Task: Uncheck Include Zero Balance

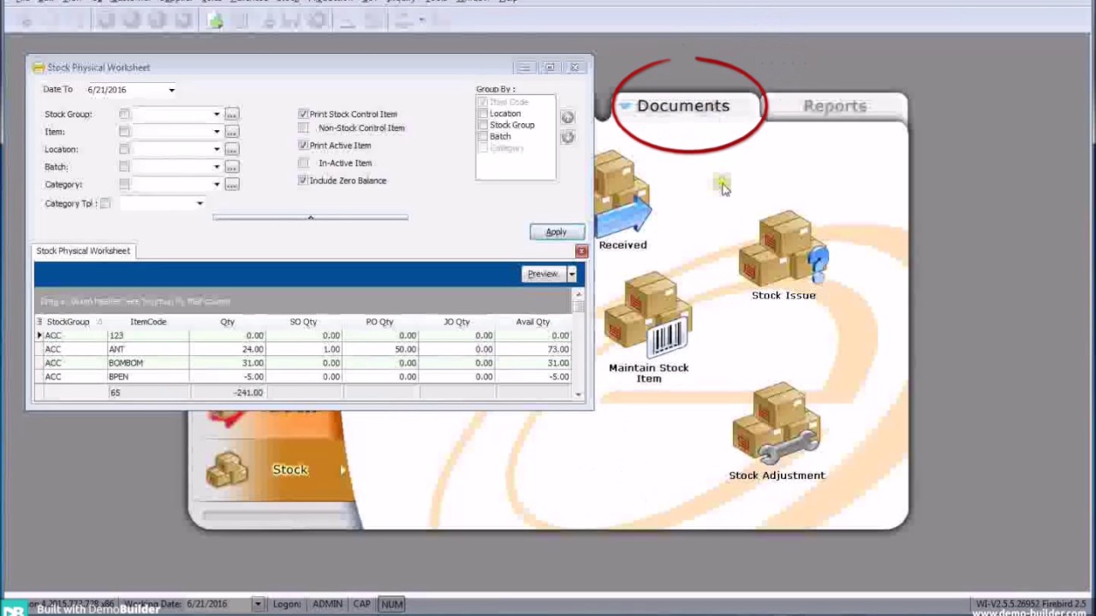Action: [x=303, y=181]
